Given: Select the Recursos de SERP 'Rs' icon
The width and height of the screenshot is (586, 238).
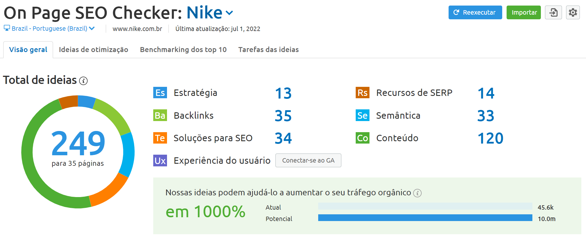Looking at the screenshot, I should (x=363, y=93).
